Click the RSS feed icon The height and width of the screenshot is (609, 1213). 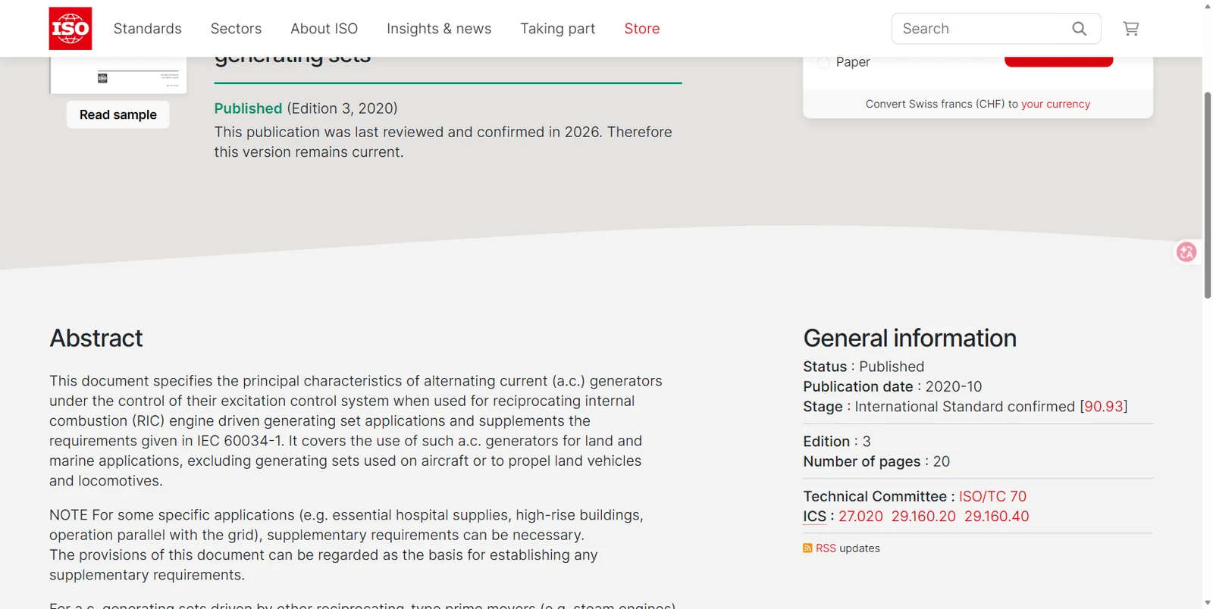[x=807, y=548]
